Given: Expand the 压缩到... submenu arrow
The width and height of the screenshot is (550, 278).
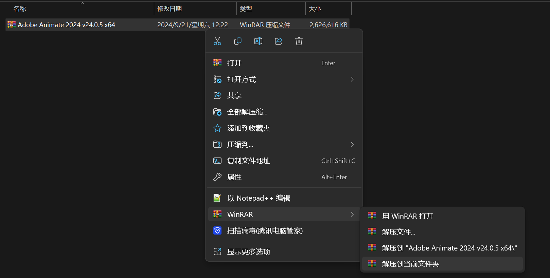Looking at the screenshot, I should click(352, 145).
